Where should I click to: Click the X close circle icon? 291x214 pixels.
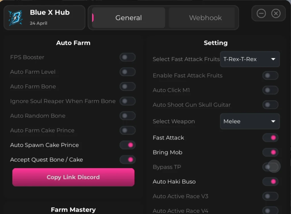[x=276, y=13]
